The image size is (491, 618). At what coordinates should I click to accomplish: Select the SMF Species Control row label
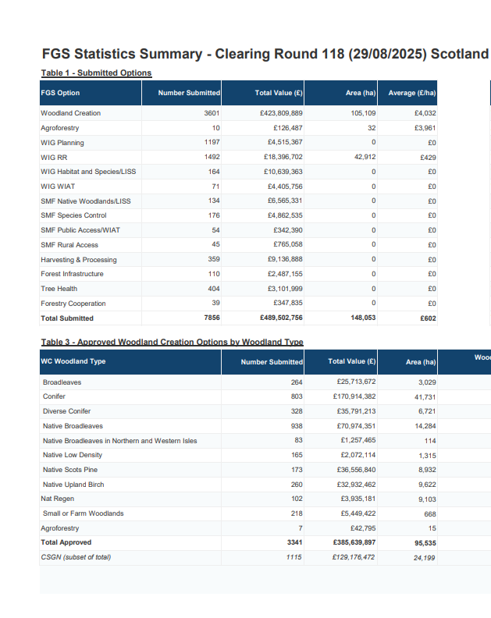click(73, 215)
